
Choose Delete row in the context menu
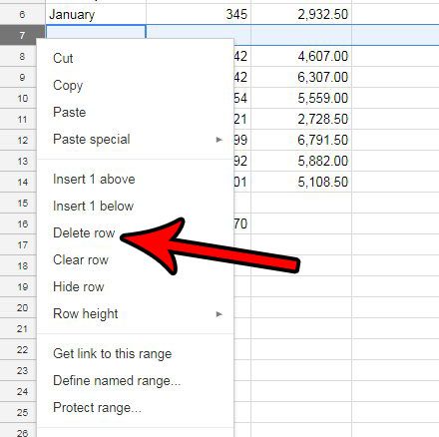pos(135,233)
